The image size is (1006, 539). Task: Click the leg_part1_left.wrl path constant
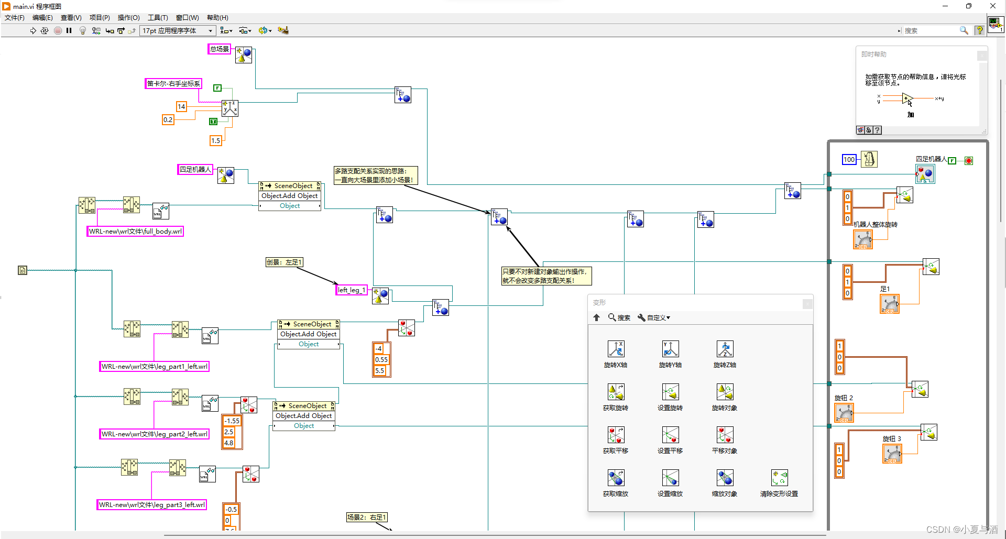(154, 366)
